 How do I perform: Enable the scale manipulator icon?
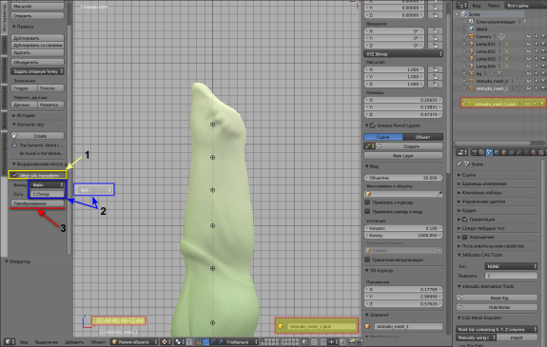pyautogui.click(x=220, y=341)
